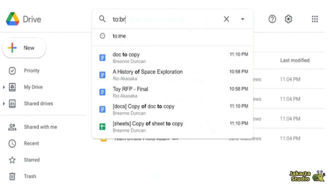Viewport: 328px width, 184px height.
Task: Click the Last modified column header
Action: pos(295,60)
